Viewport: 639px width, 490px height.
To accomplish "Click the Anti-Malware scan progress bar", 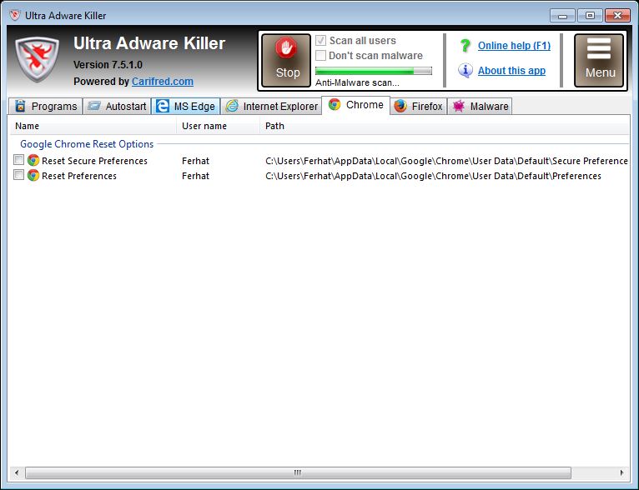I will click(373, 71).
